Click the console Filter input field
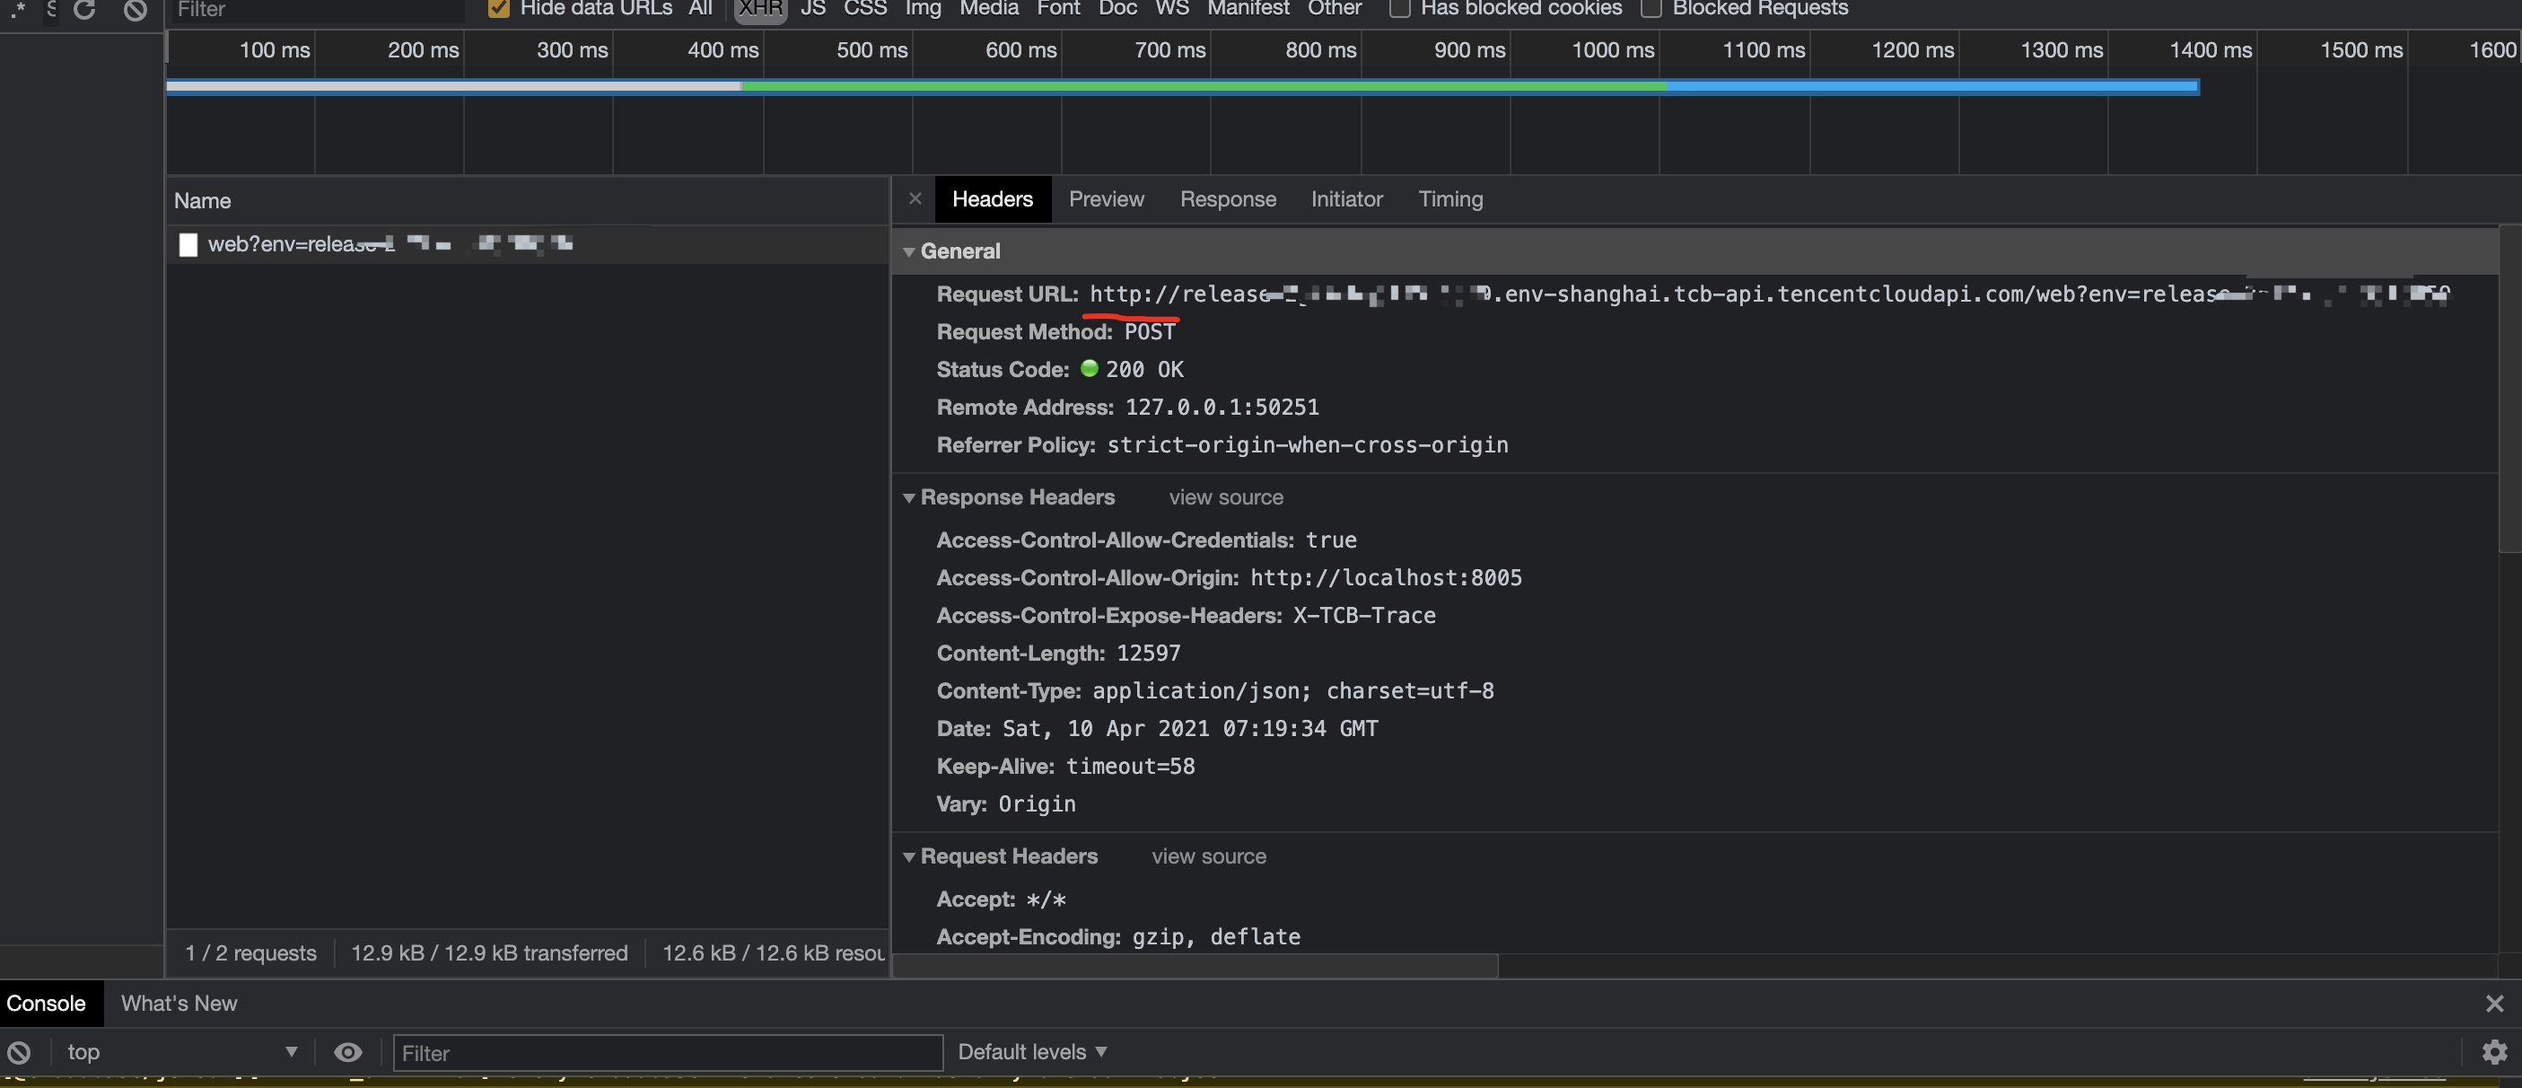The width and height of the screenshot is (2522, 1088). 667,1053
